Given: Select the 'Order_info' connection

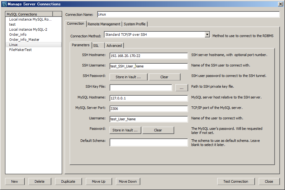Looking at the screenshot, I should 34,35.
